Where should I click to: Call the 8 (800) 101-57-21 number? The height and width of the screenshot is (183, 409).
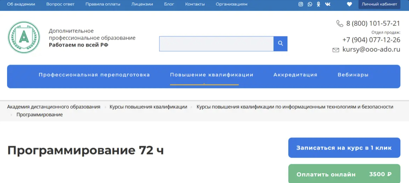click(x=373, y=23)
